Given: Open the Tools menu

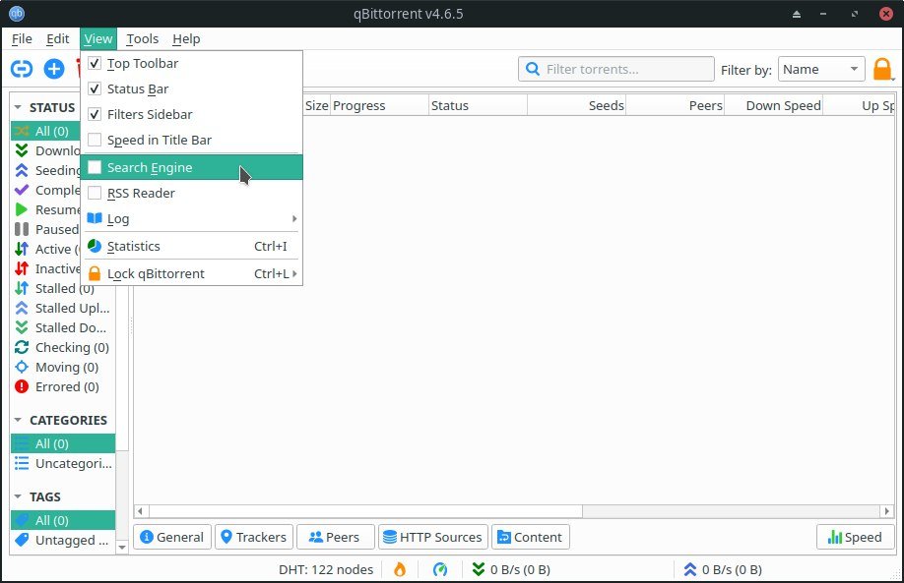Looking at the screenshot, I should click(x=142, y=39).
